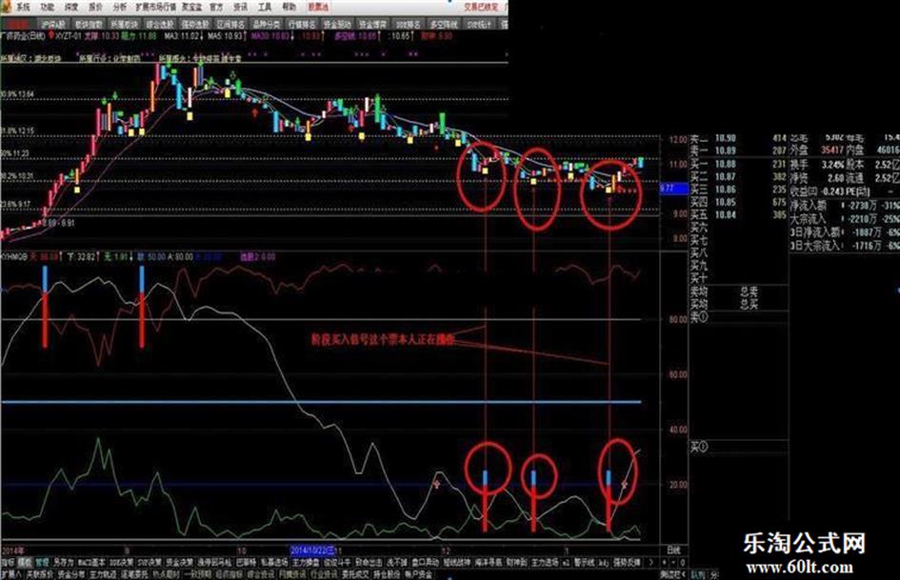Click the 买四 bid price 10.85

click(x=726, y=202)
